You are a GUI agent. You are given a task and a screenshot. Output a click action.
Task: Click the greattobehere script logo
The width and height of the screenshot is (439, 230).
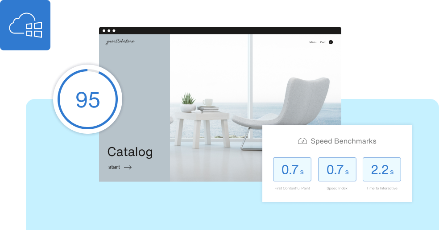[120, 42]
